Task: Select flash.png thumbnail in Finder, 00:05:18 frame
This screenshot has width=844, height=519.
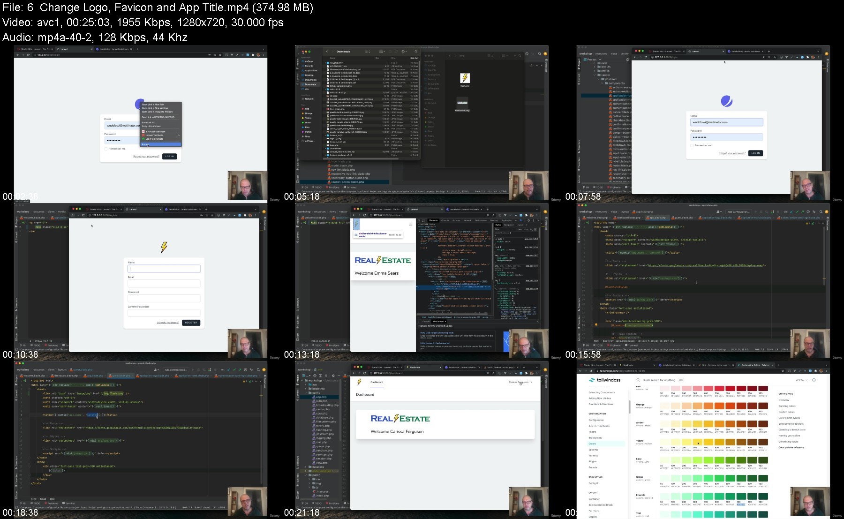Action: coord(465,78)
